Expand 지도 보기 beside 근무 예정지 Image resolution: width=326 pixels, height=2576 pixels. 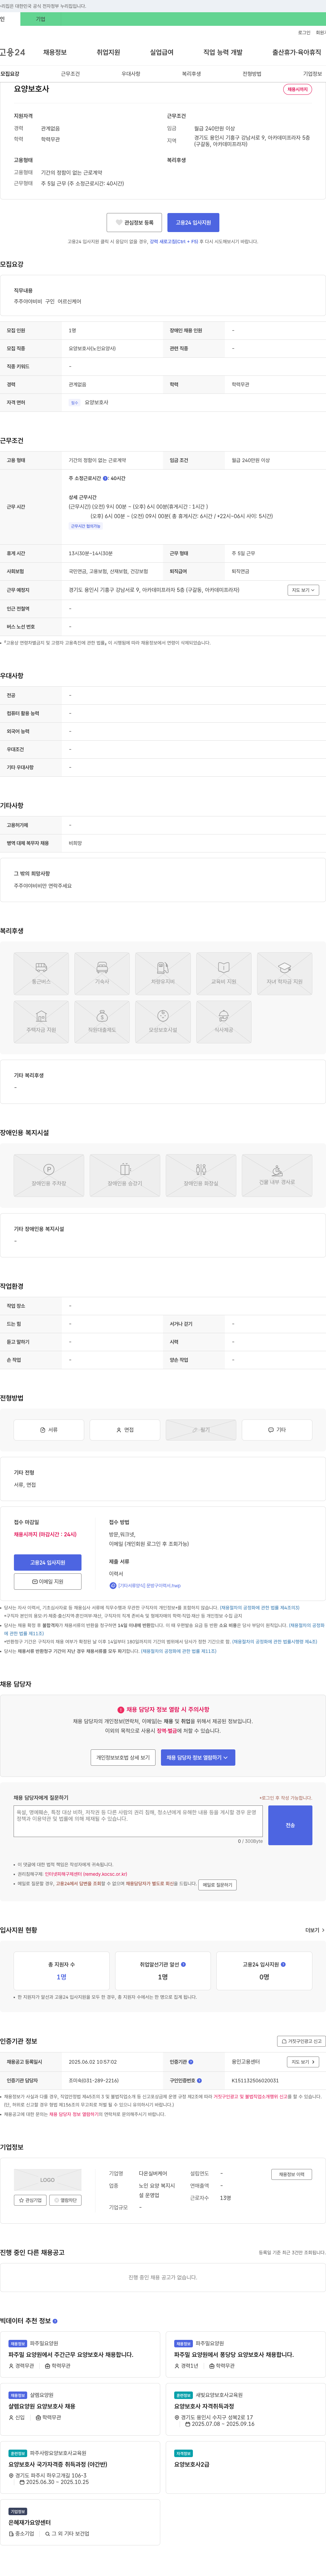[303, 590]
